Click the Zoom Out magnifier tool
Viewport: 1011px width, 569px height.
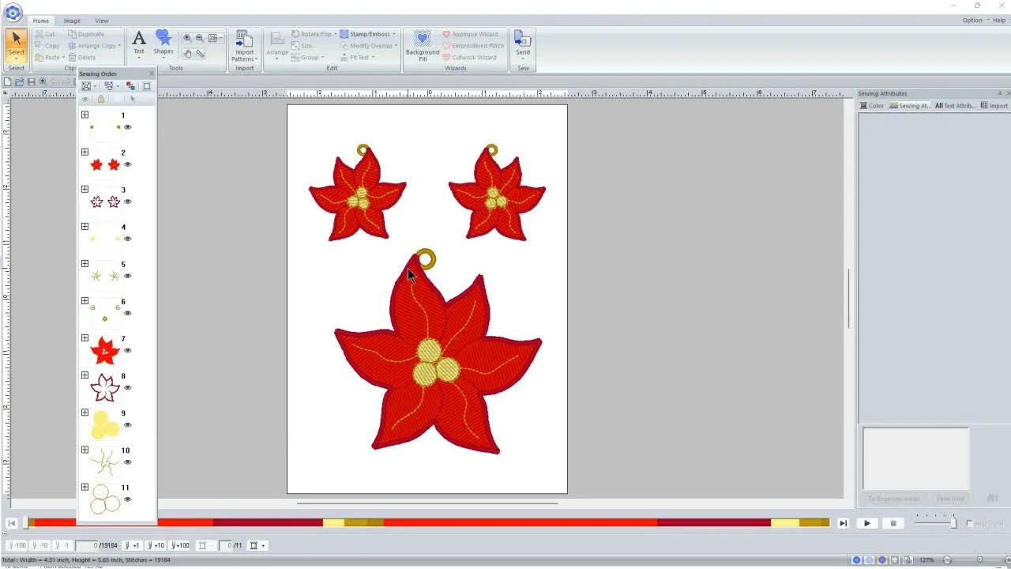point(199,38)
